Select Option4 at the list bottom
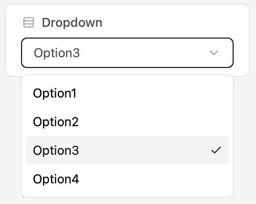This screenshot has height=204, width=256. tap(128, 179)
